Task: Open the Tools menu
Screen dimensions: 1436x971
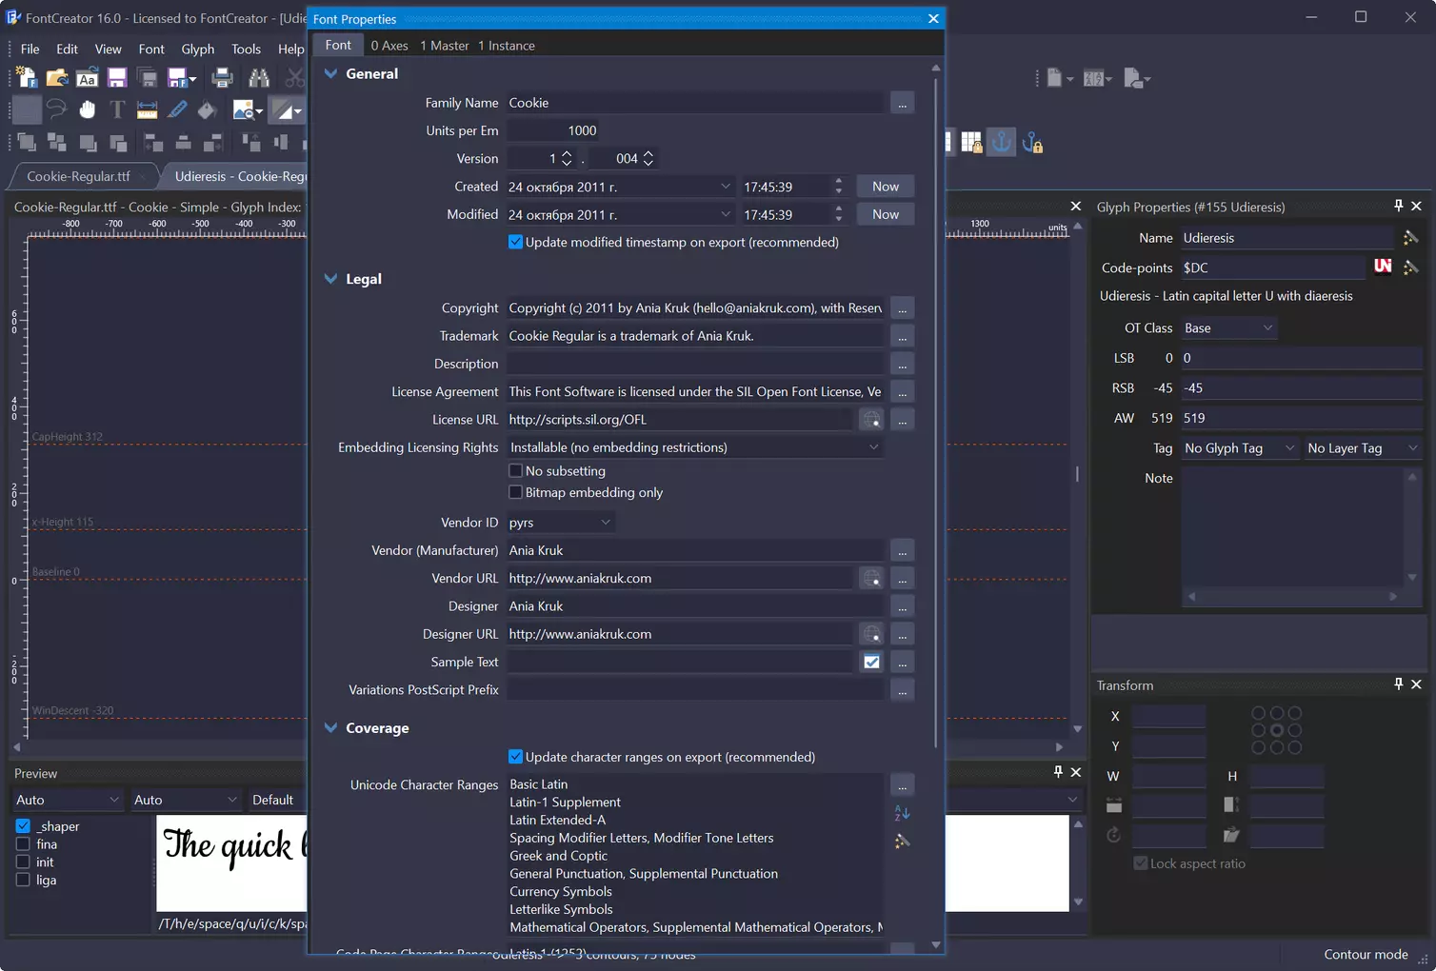Action: [x=246, y=49]
